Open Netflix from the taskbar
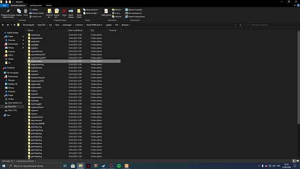The width and height of the screenshot is (300, 169). coord(88,166)
